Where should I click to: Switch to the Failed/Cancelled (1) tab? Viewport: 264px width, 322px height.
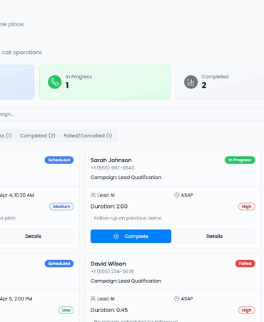coord(88,135)
